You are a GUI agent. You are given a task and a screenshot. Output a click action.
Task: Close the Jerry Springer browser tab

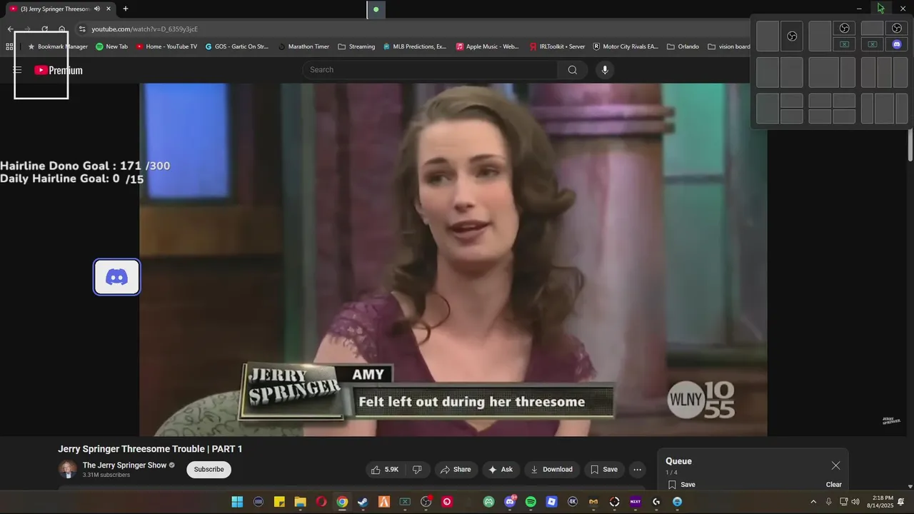(x=109, y=9)
